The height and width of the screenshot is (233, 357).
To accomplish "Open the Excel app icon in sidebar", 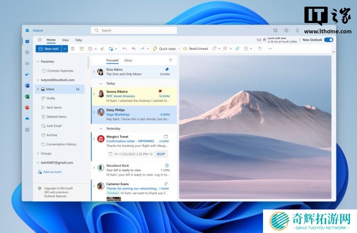I will click(27, 96).
